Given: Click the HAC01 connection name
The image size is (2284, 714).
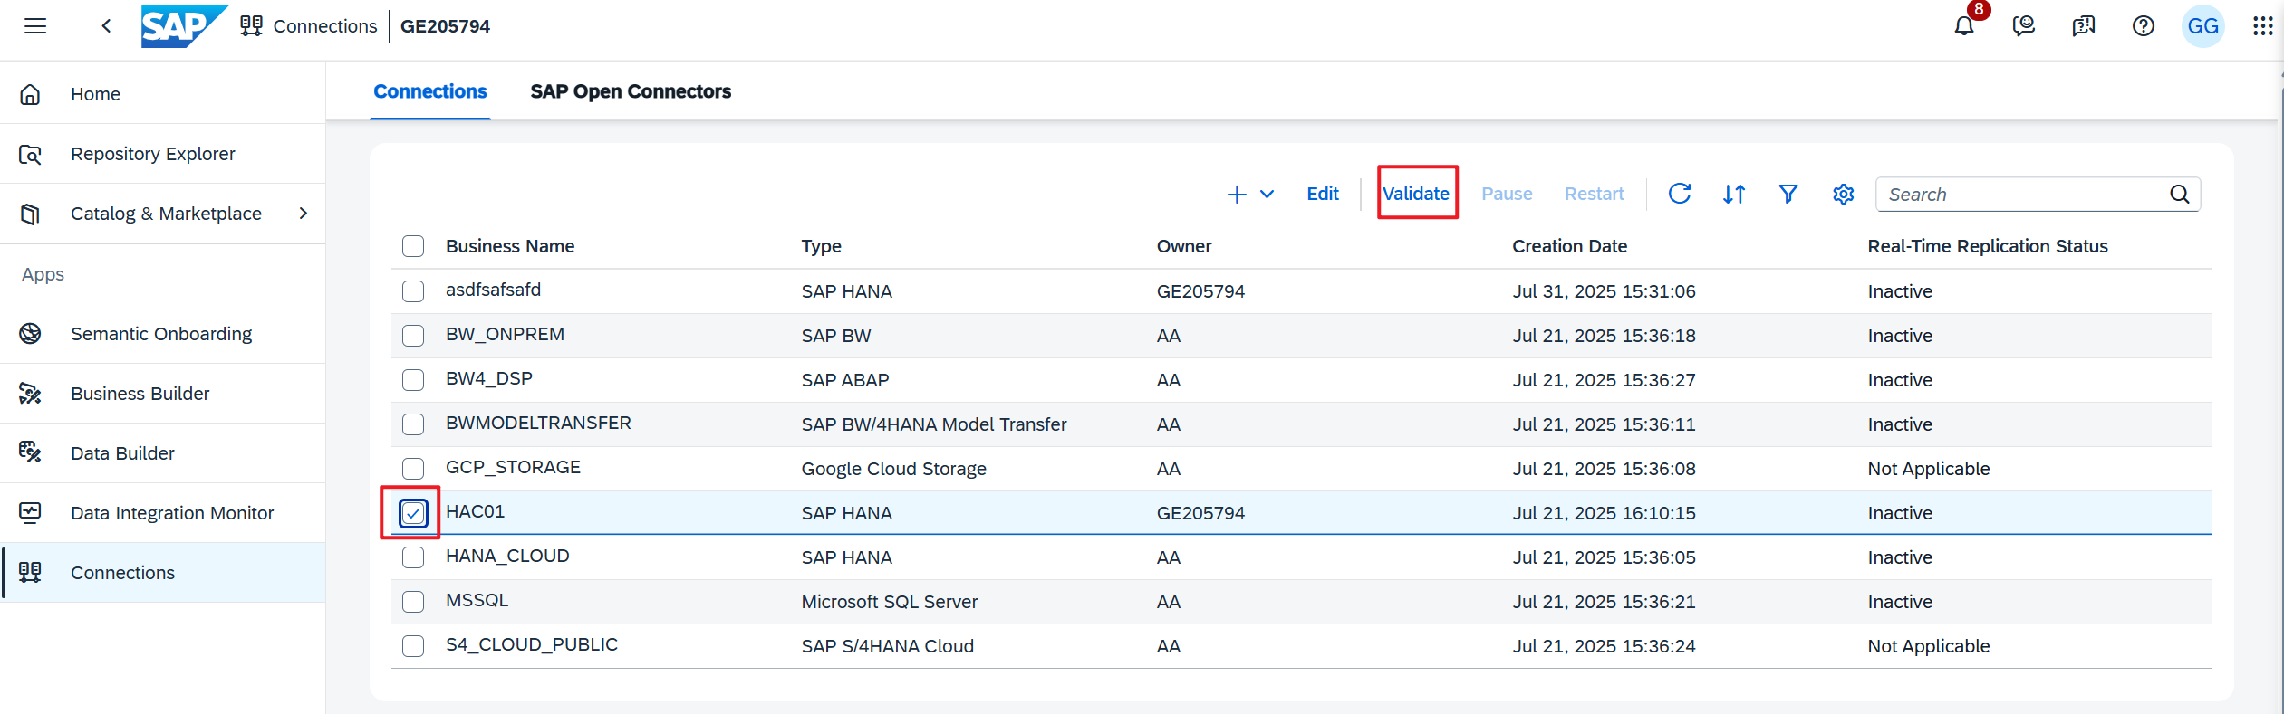Looking at the screenshot, I should (x=475, y=511).
